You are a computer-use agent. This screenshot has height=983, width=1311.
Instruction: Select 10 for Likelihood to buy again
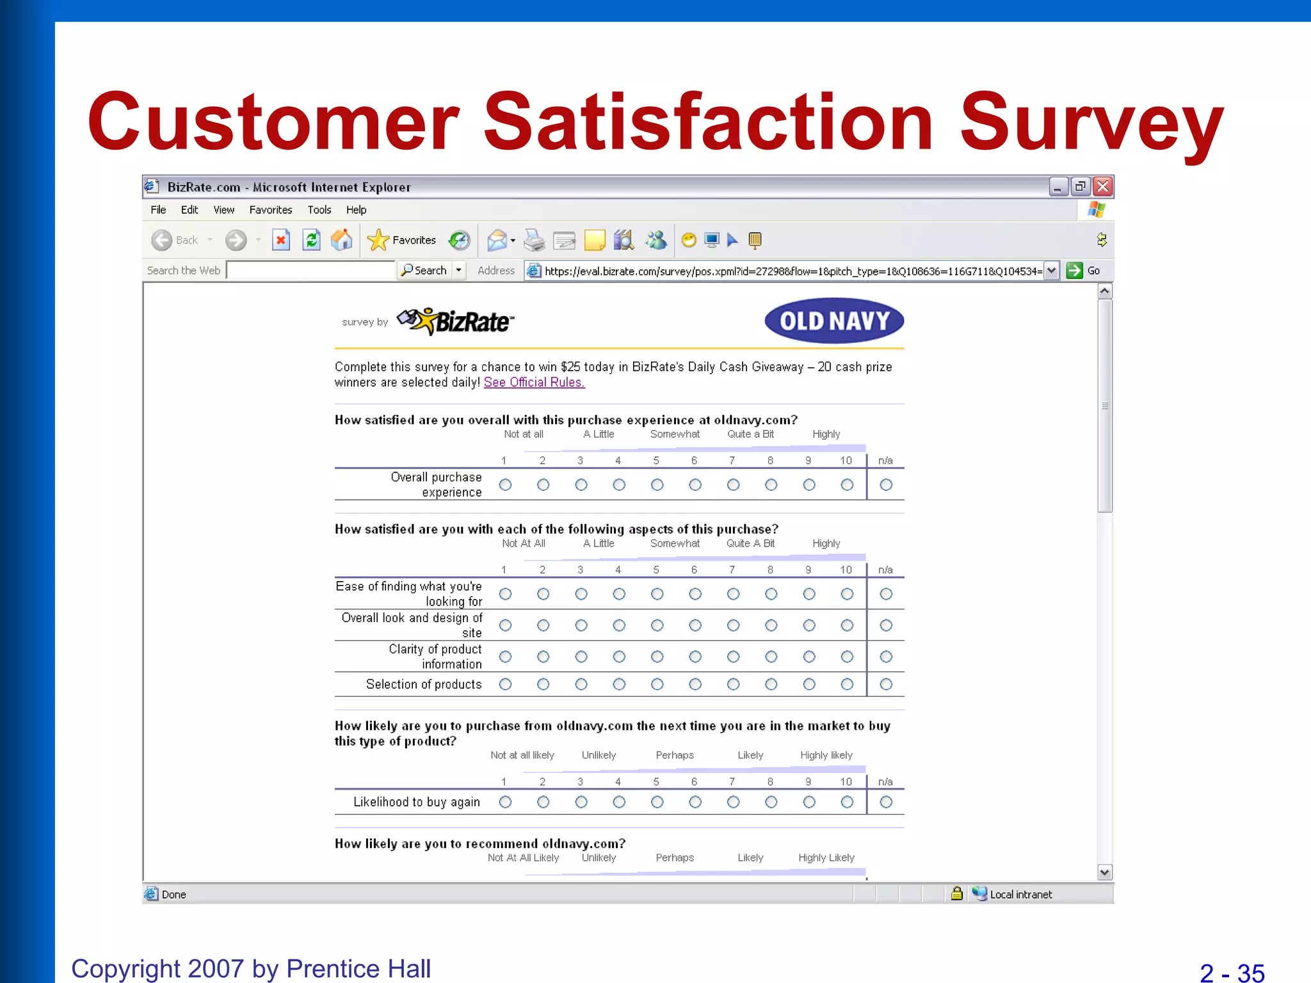847,802
